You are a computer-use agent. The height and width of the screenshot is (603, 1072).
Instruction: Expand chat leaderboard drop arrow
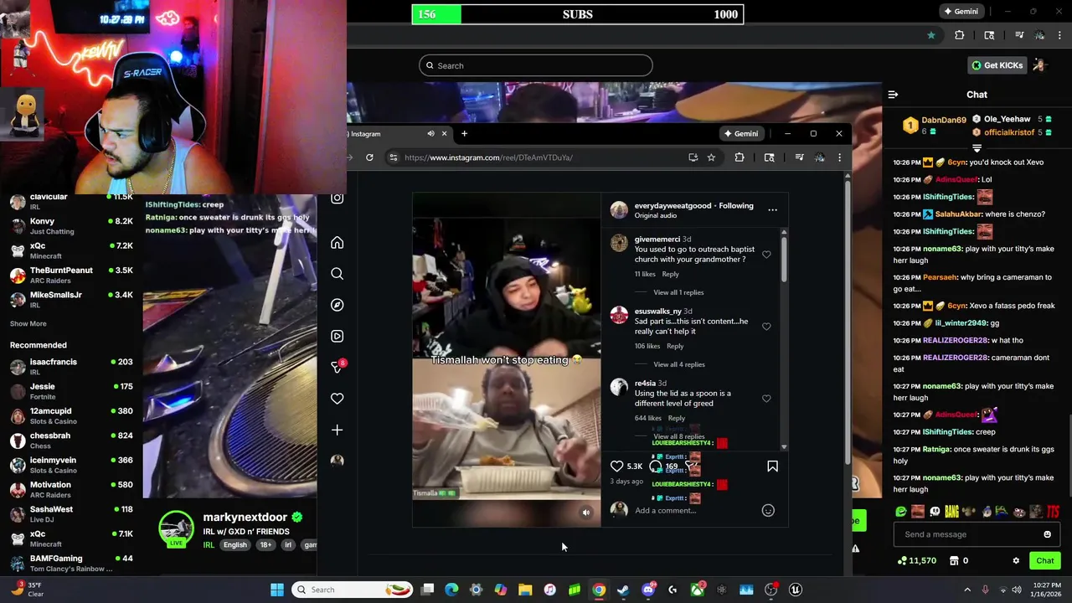(977, 147)
